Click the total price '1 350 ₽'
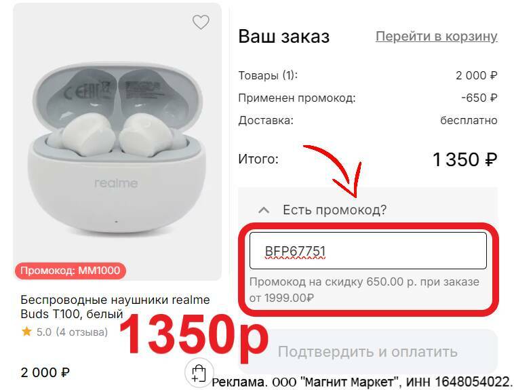 (x=464, y=160)
